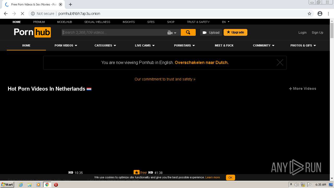The image size is (334, 188).
Task: Bookmark the page with star icon
Action: [309, 14]
